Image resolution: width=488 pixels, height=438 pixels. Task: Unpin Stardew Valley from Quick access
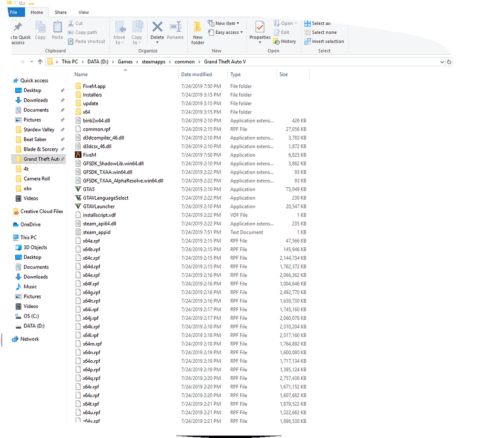tap(61, 129)
